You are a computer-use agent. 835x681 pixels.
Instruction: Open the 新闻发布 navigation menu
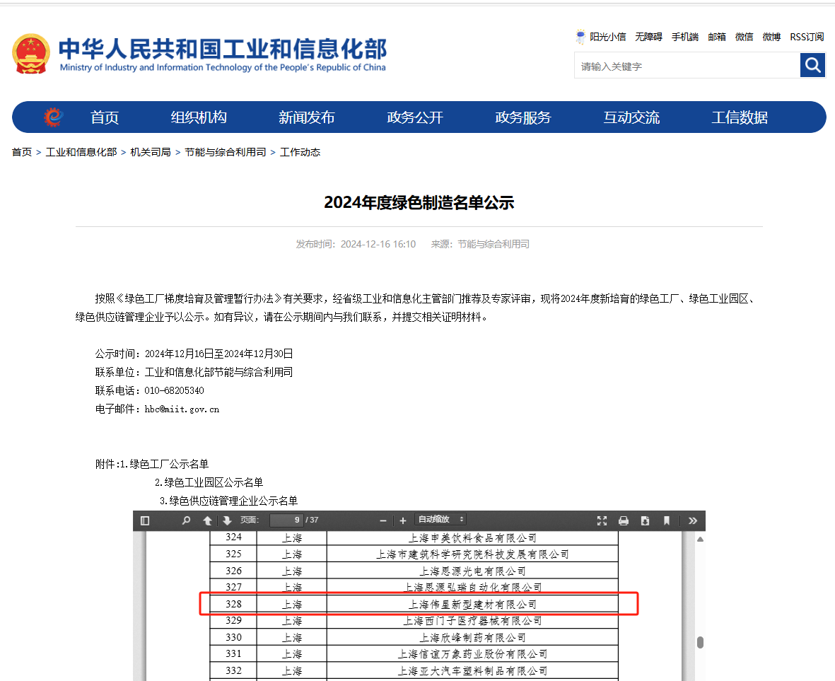tap(306, 117)
